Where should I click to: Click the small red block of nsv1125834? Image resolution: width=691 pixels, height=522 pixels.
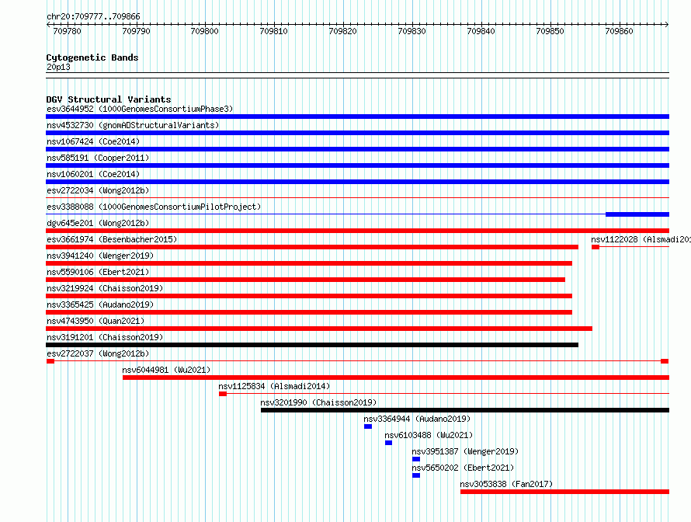[223, 394]
